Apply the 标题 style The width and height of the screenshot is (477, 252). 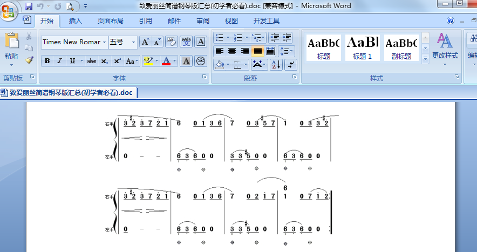(x=323, y=47)
